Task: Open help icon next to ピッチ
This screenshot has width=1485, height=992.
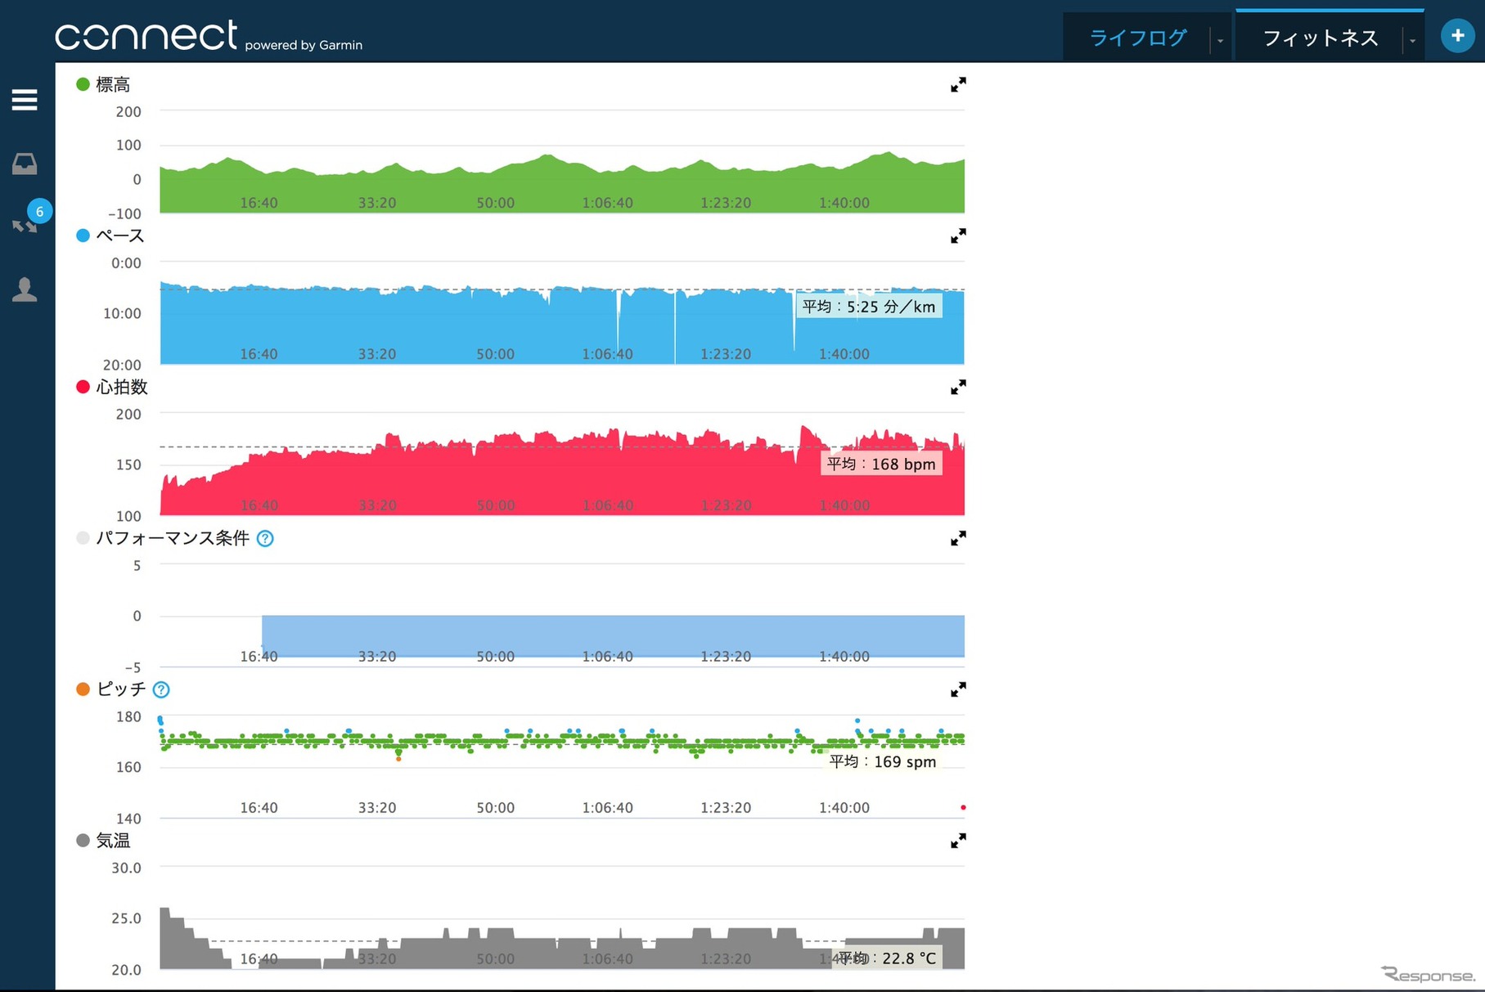Action: tap(162, 690)
